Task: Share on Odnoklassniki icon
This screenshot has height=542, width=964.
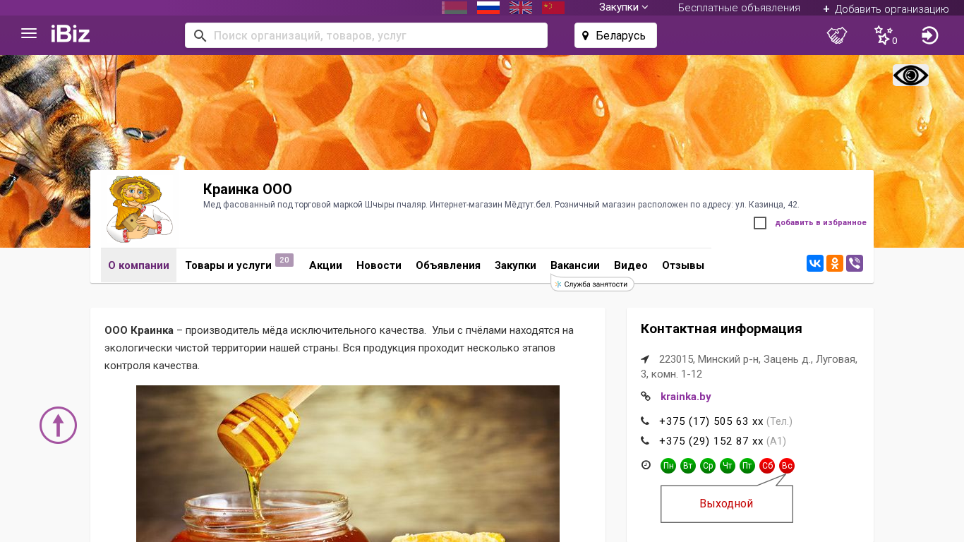Action: (x=835, y=263)
